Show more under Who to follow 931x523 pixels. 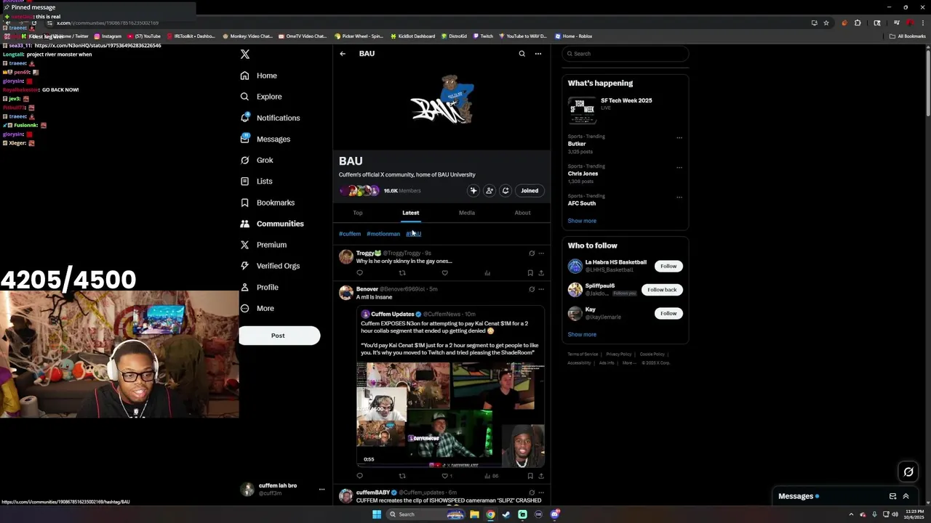[x=582, y=335]
